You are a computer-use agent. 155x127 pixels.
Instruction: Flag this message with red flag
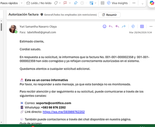pos(65,3)
